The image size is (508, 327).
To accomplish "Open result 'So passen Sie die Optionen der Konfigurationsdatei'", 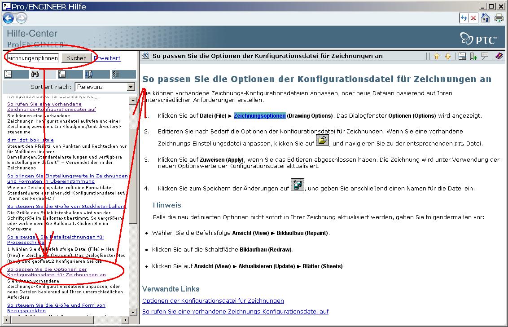I will [57, 272].
